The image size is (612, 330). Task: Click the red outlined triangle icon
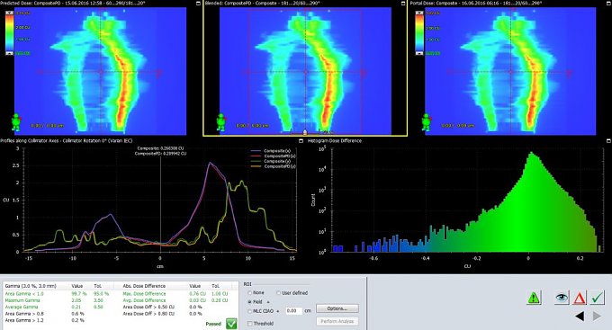point(580,299)
